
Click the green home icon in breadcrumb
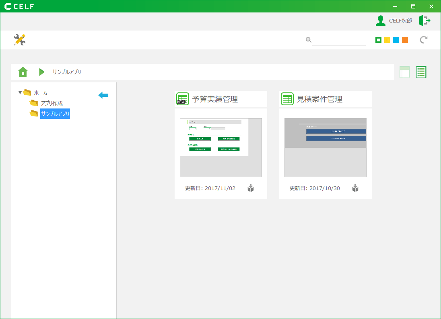pos(23,72)
